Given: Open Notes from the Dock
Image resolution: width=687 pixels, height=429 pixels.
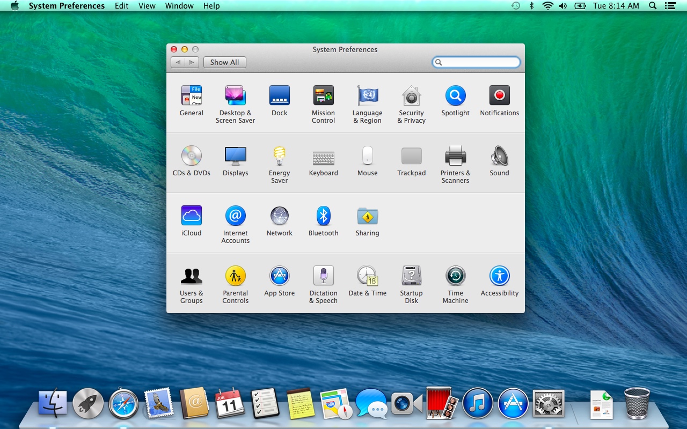Looking at the screenshot, I should tap(301, 403).
